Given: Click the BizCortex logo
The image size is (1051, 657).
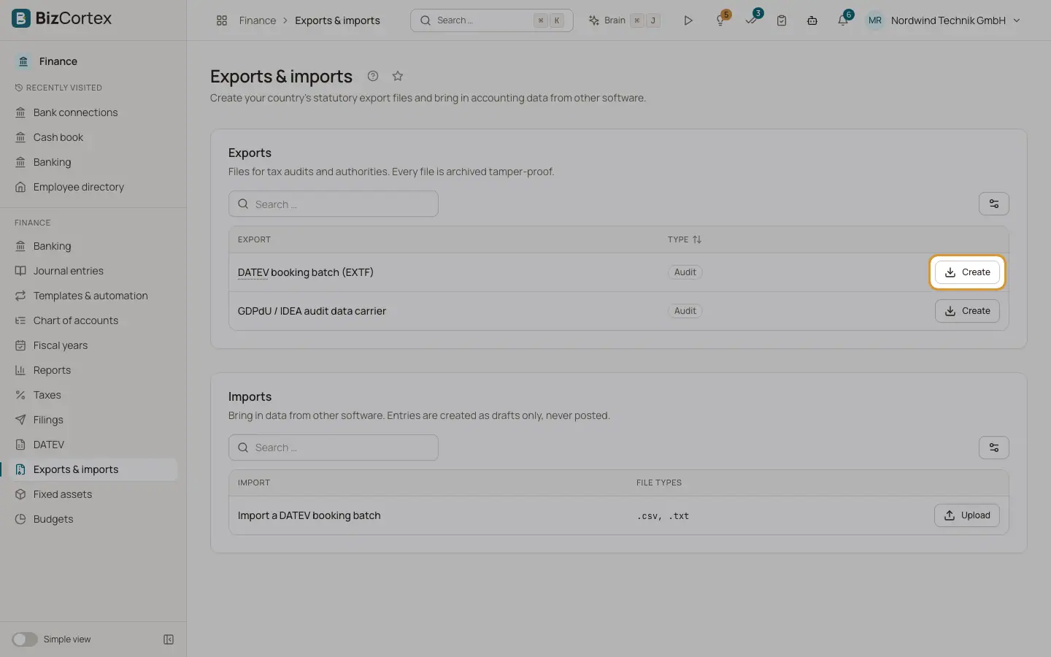Looking at the screenshot, I should 62,18.
